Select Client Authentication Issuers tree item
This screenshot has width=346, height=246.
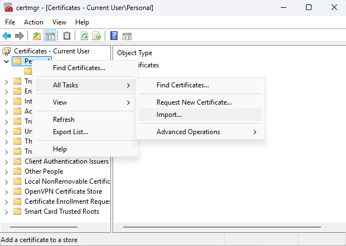coord(67,161)
